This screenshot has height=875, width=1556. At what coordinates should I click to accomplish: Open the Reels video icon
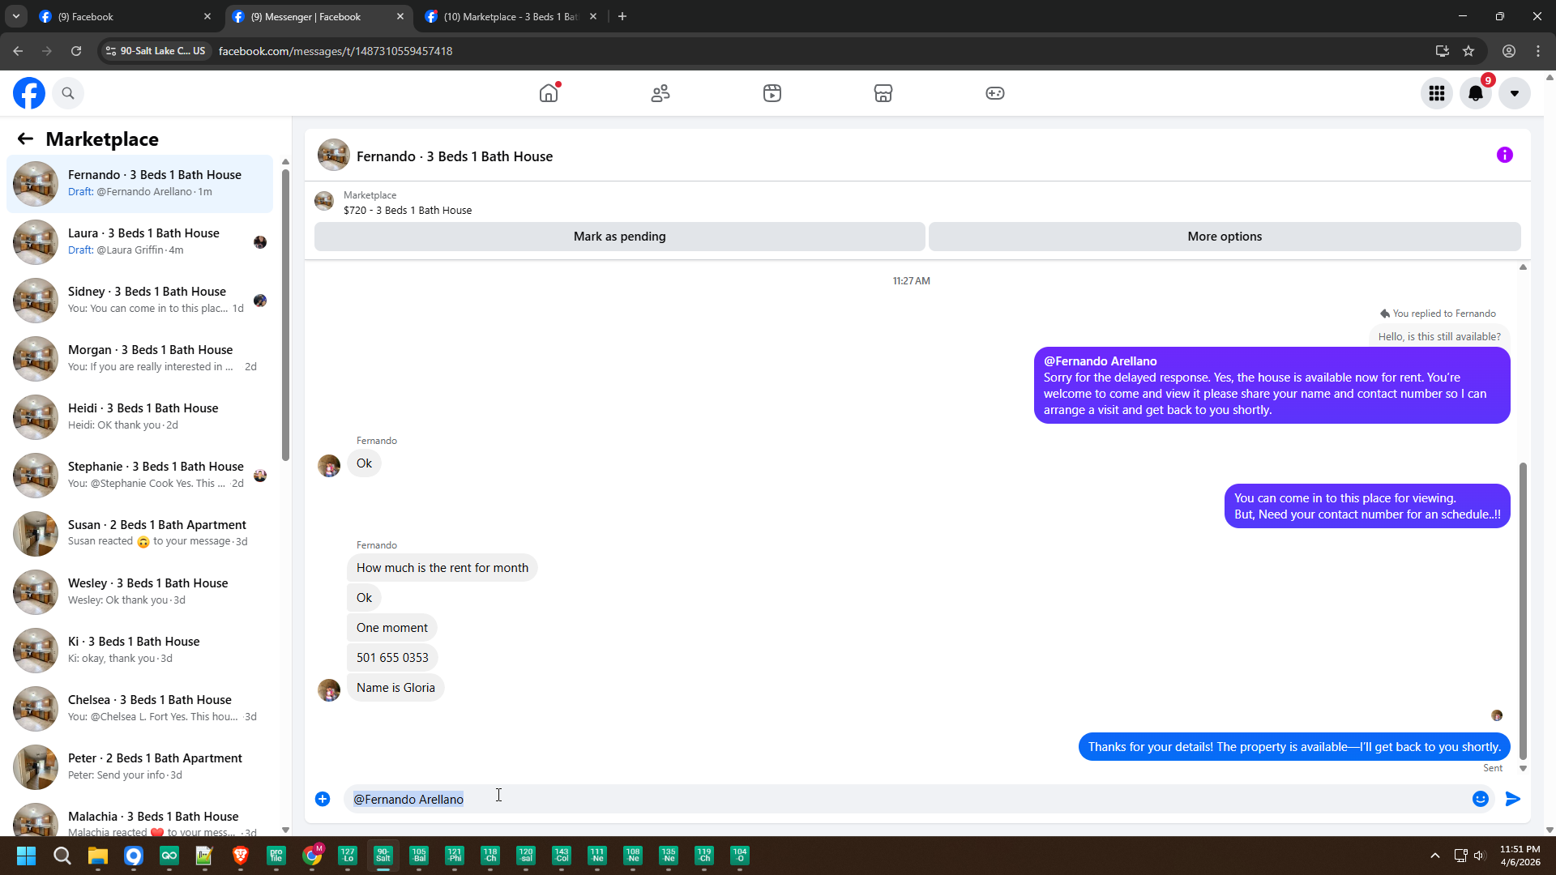click(x=772, y=93)
